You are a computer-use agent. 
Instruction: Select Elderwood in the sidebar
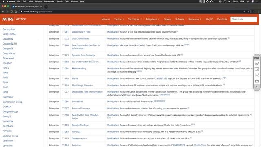point(8,58)
